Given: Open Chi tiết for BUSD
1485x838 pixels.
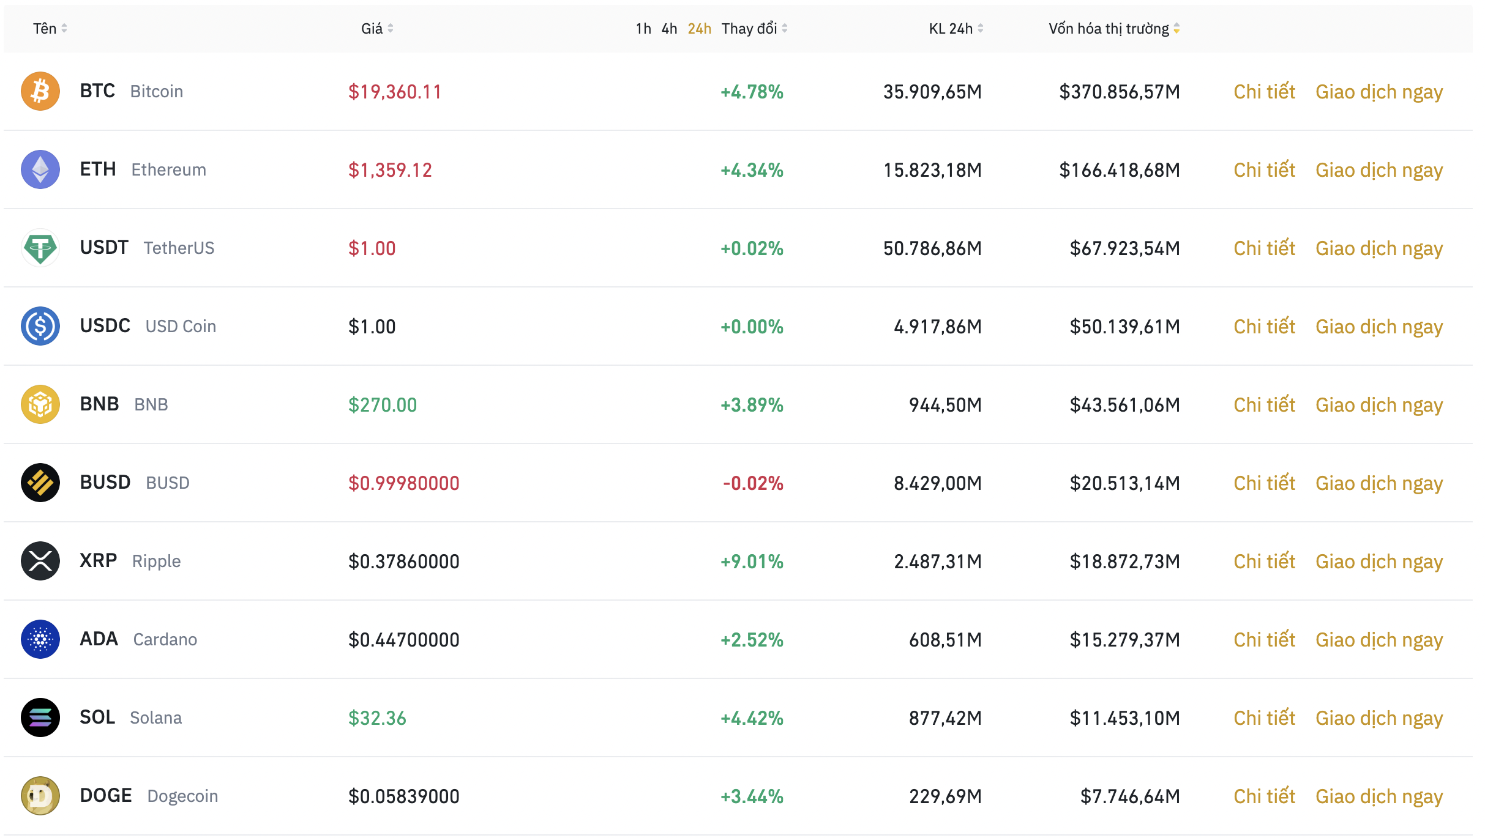Looking at the screenshot, I should coord(1264,483).
